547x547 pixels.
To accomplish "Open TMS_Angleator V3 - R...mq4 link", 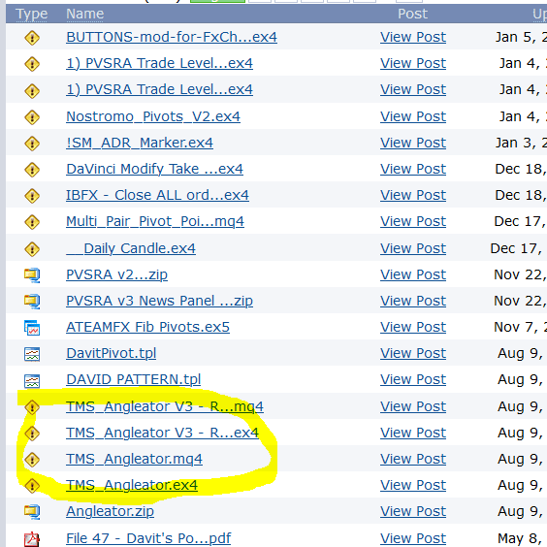I will click(x=165, y=406).
